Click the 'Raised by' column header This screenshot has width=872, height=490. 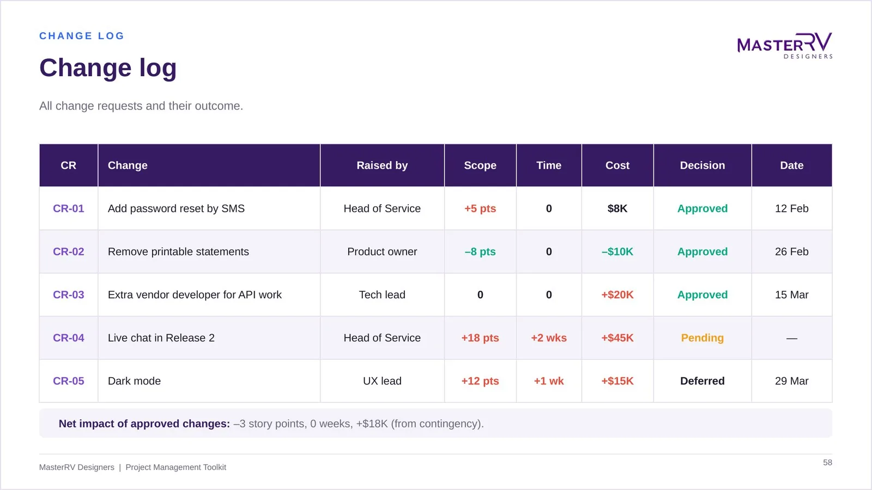tap(382, 166)
